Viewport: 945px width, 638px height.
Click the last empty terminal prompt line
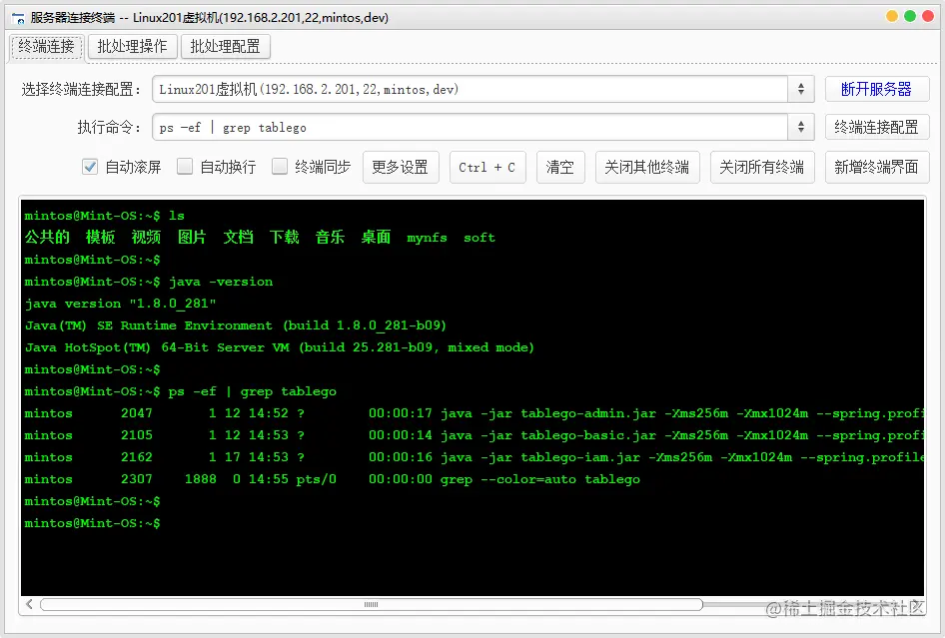coord(92,523)
